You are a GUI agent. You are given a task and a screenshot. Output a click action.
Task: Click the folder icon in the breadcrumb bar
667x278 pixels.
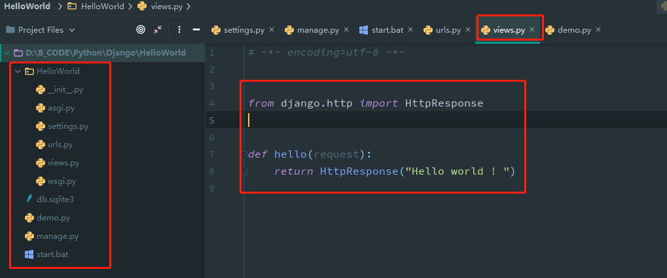click(x=72, y=7)
